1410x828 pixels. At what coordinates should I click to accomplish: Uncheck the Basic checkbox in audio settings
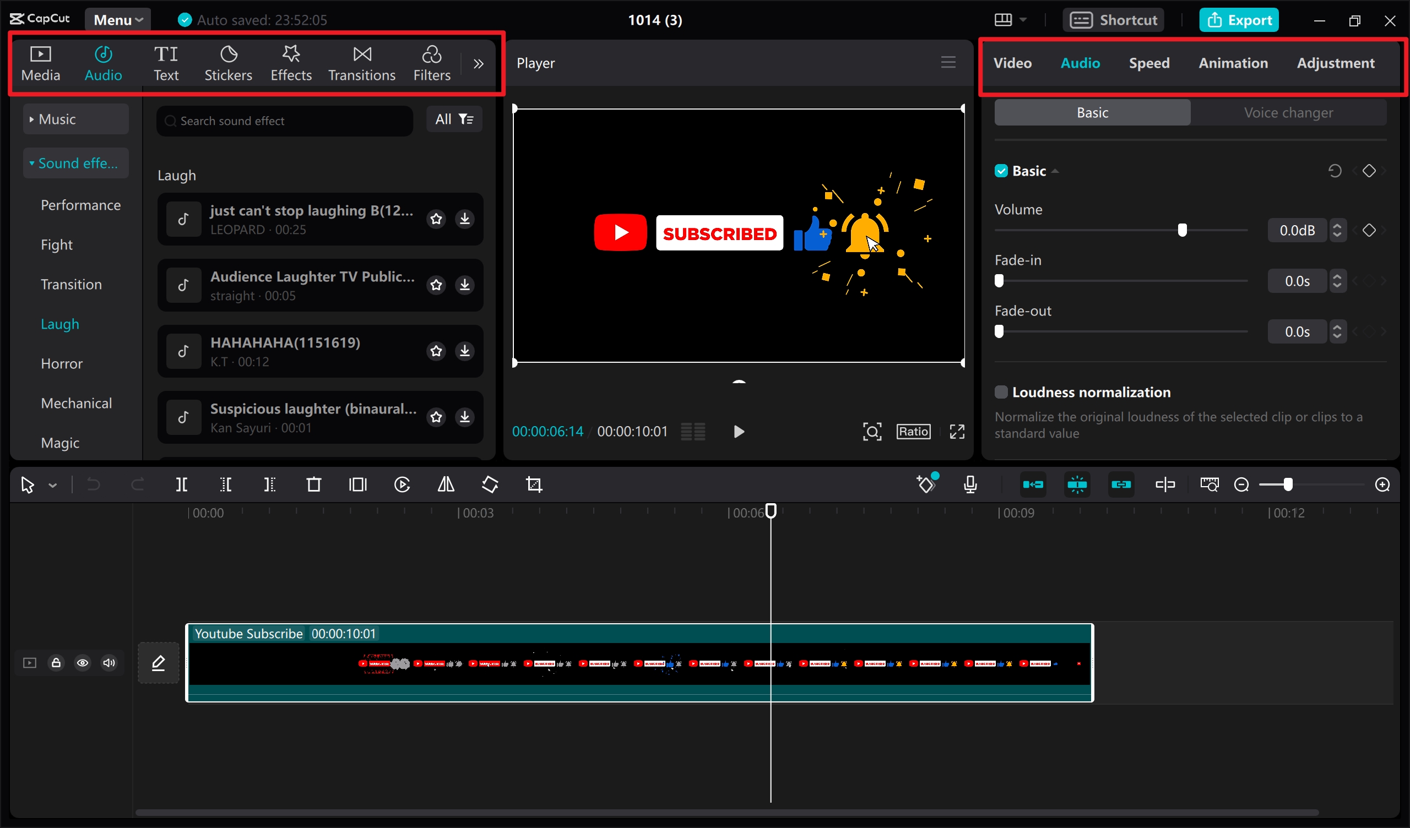coord(1000,170)
